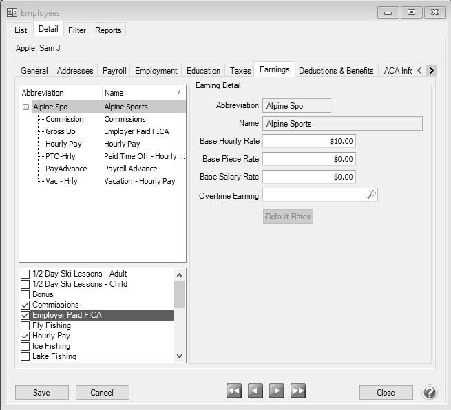Collapse the Alpine Spo tree node
Screen dimensions: 451x410
(26, 107)
